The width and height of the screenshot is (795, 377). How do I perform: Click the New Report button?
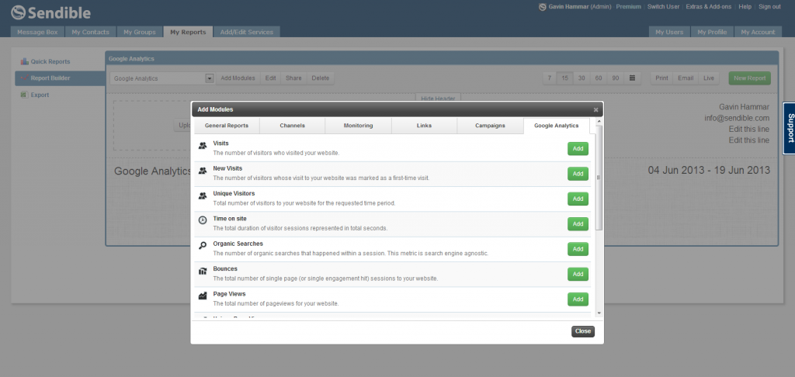click(x=750, y=78)
